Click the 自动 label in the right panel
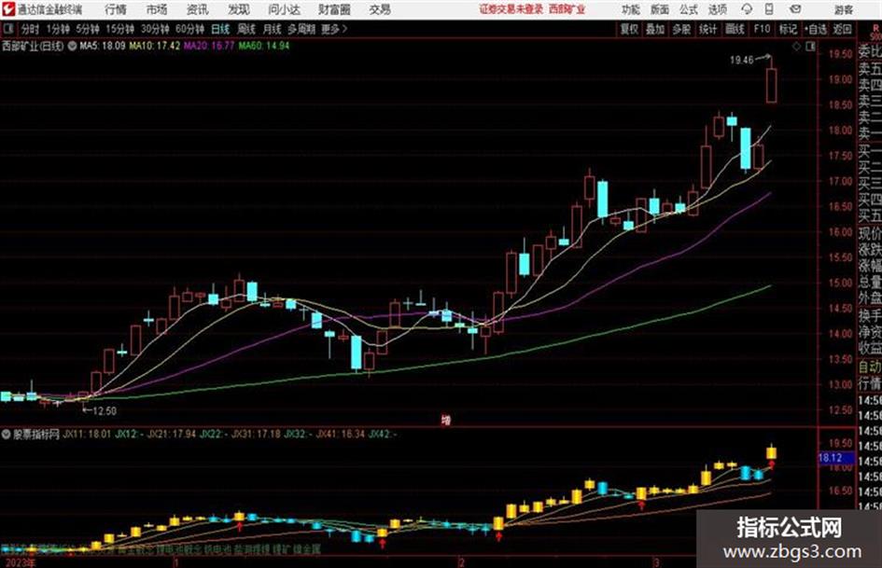The image size is (882, 568). (870, 367)
